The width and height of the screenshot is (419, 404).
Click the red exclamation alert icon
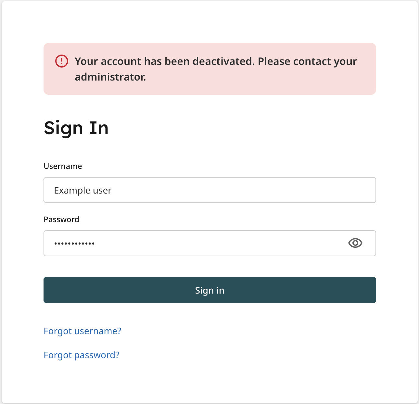pyautogui.click(x=62, y=61)
